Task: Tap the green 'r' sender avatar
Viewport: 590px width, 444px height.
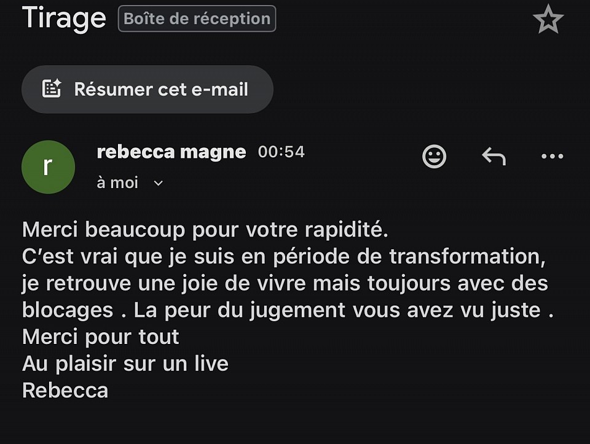Action: (x=48, y=166)
